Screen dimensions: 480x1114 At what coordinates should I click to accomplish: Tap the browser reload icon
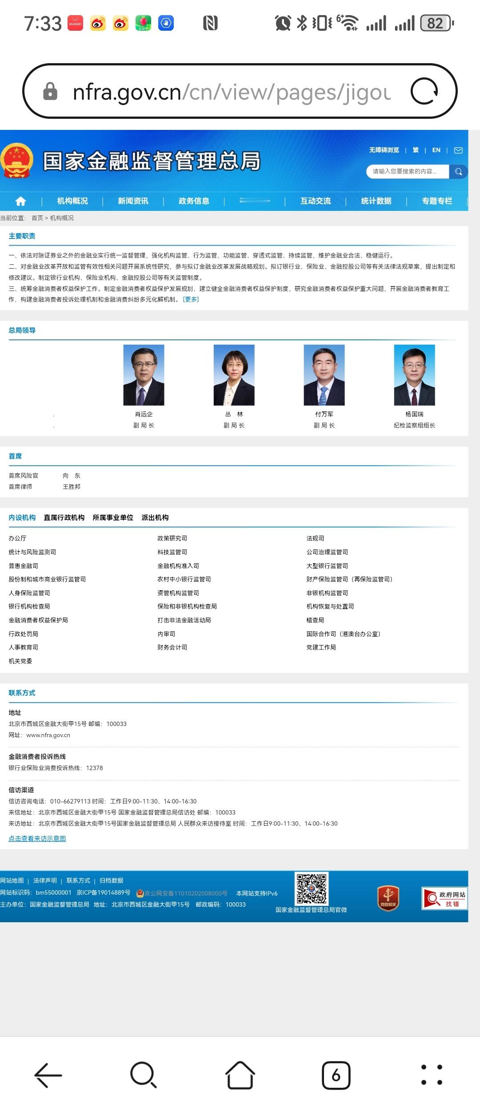[x=424, y=91]
